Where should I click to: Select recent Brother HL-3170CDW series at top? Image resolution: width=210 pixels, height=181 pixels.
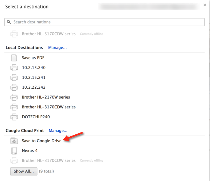click(x=49, y=34)
